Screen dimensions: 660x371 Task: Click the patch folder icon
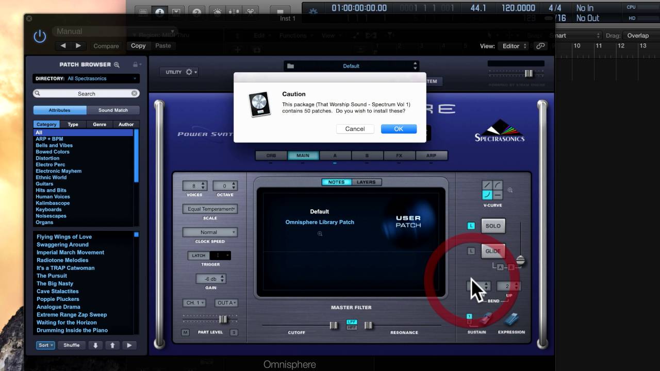[290, 66]
